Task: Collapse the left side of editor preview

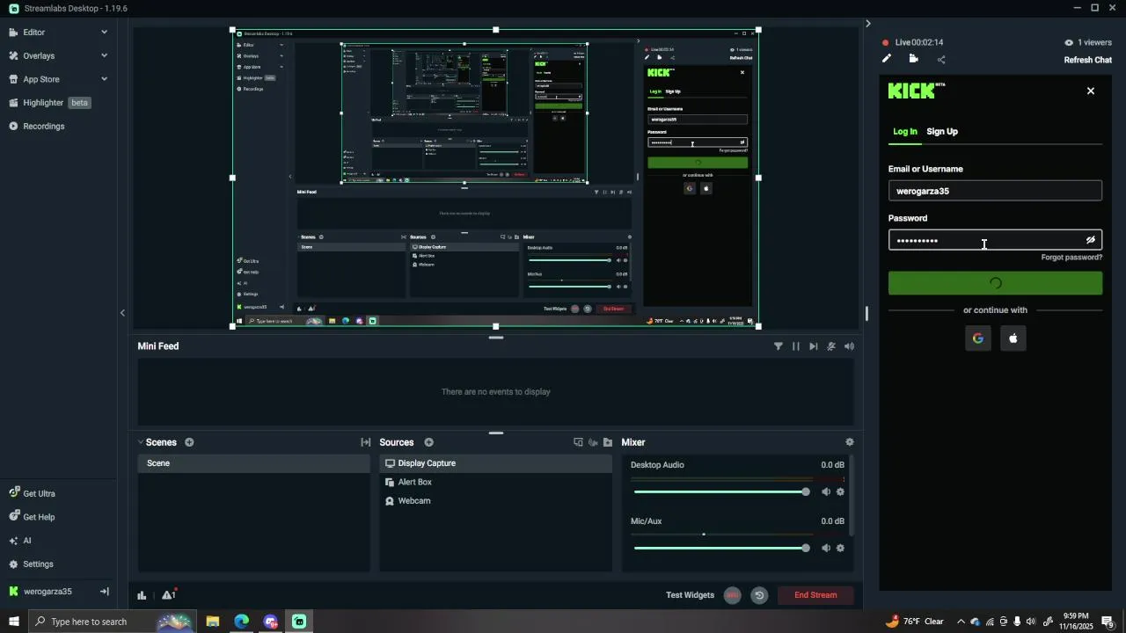Action: pyautogui.click(x=122, y=313)
